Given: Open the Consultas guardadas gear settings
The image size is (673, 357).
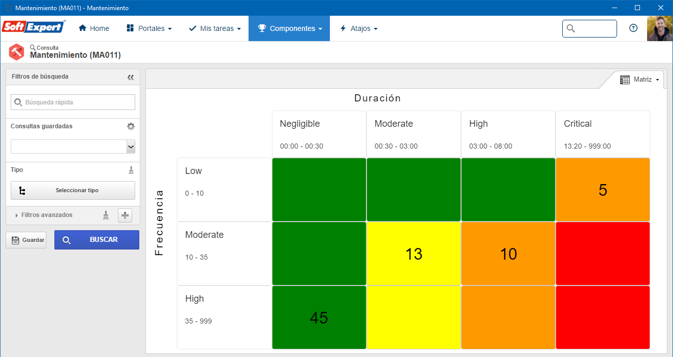Looking at the screenshot, I should pos(131,126).
